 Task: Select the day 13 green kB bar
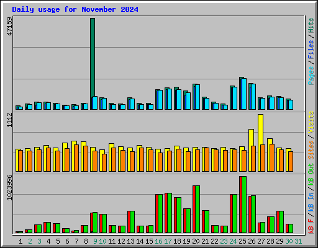(x=132, y=222)
